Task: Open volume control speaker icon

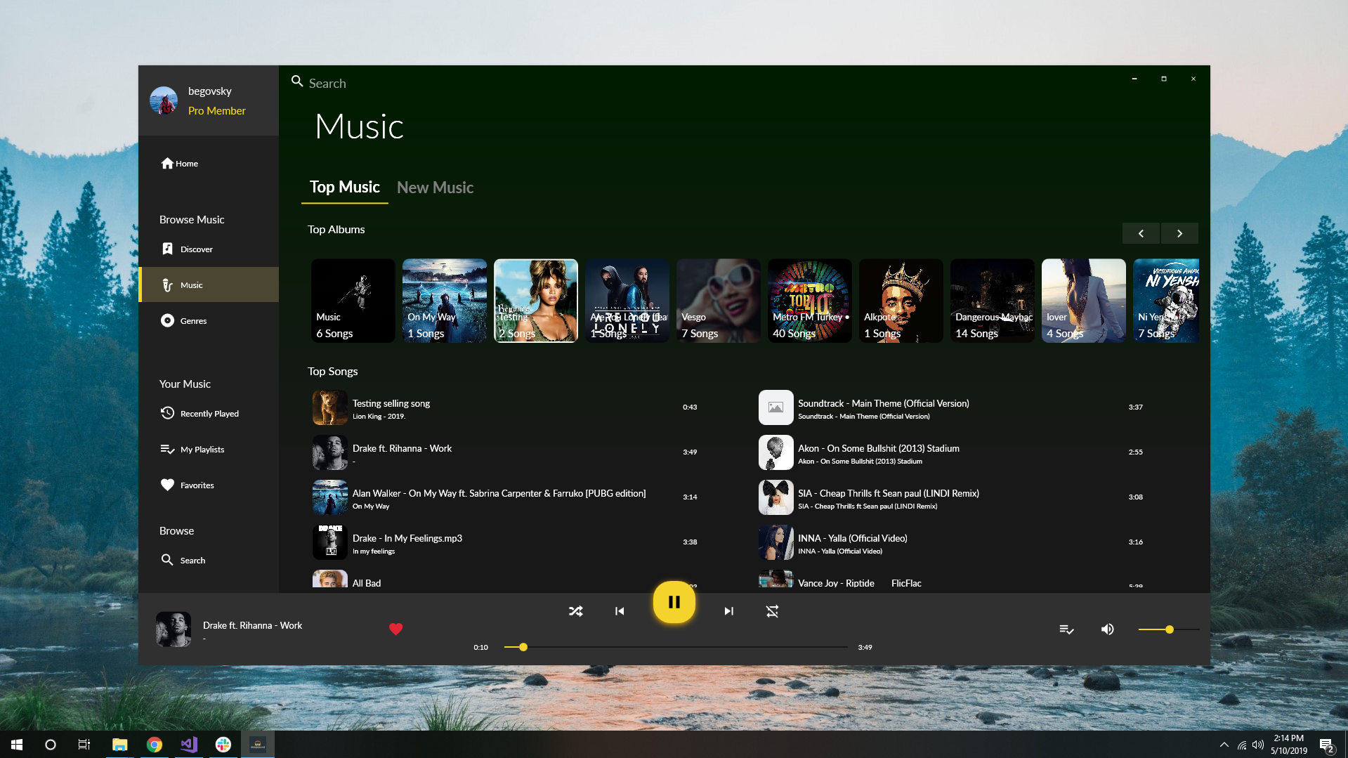Action: 1108,629
